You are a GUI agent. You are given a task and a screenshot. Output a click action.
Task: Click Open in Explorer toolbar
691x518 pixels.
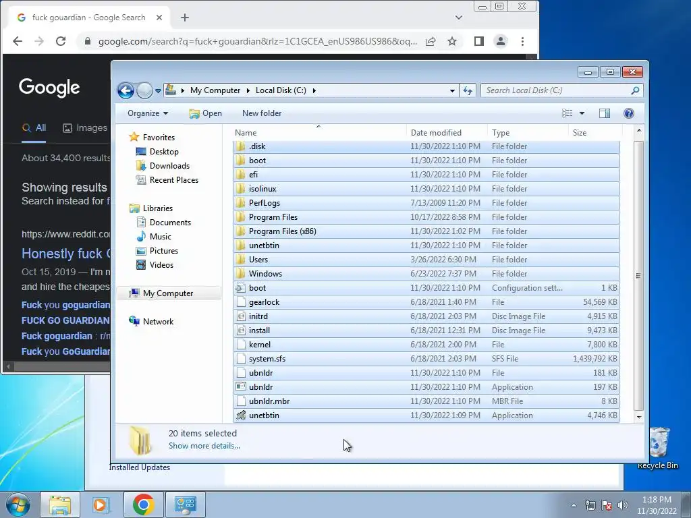[205, 113]
